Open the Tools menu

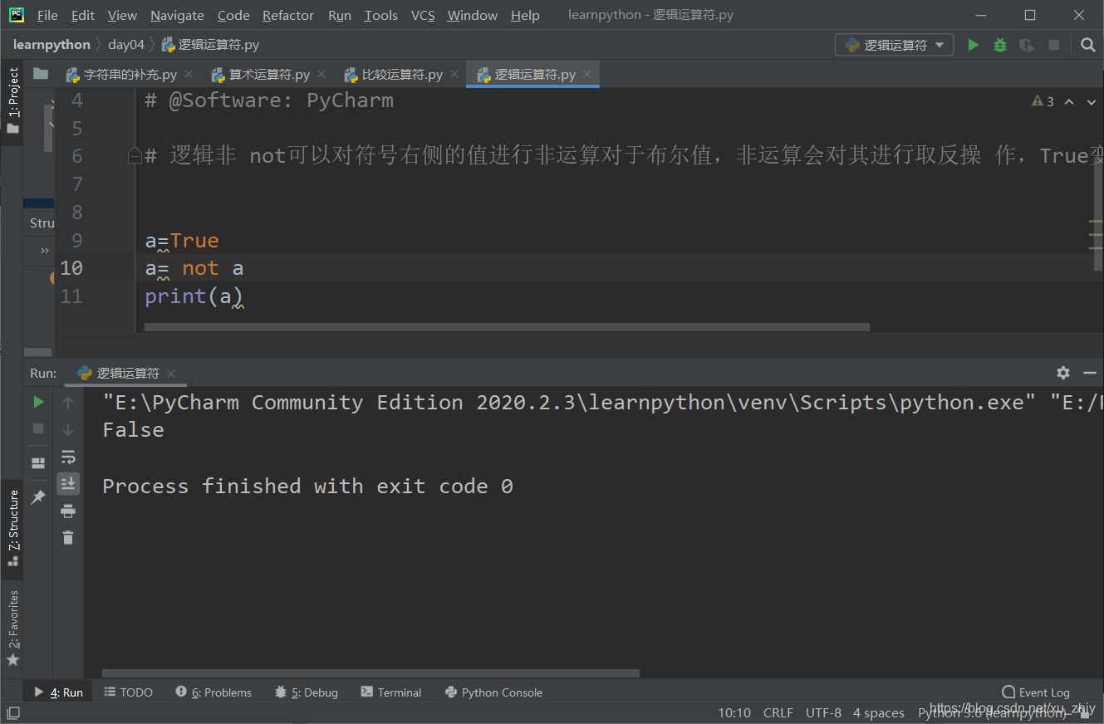380,15
